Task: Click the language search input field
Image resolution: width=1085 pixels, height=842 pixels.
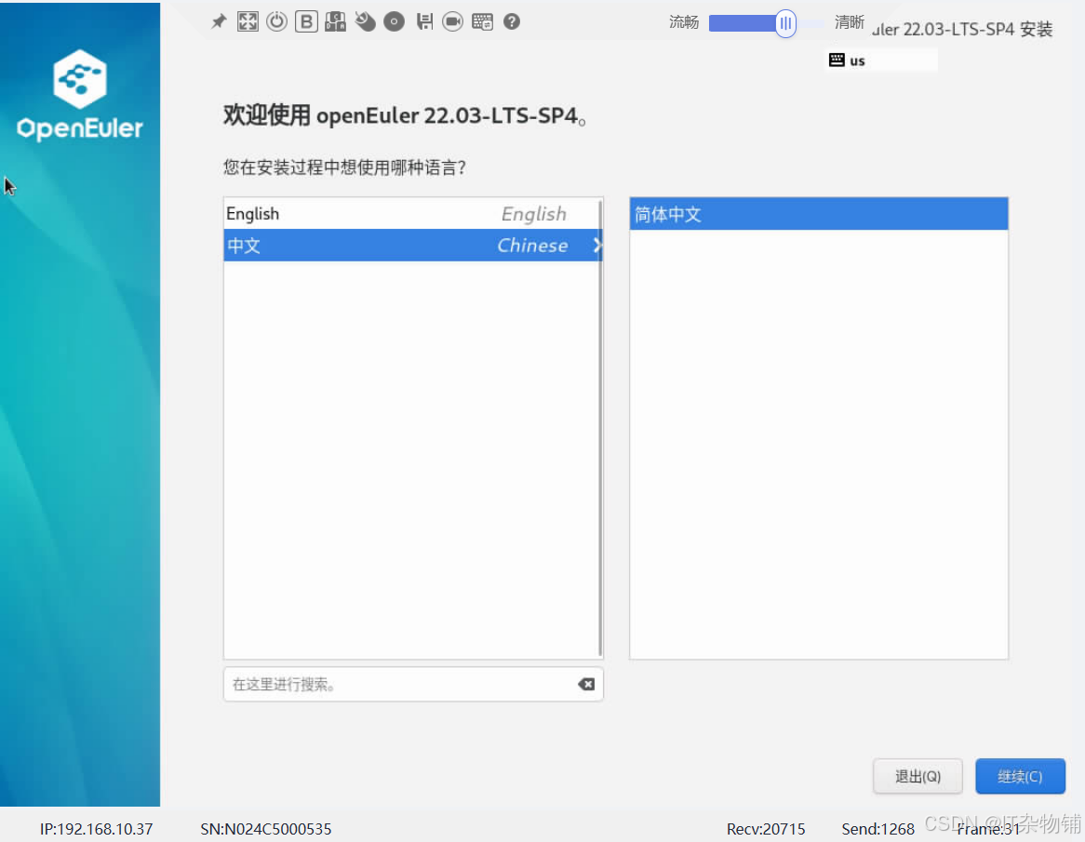Action: coord(413,684)
